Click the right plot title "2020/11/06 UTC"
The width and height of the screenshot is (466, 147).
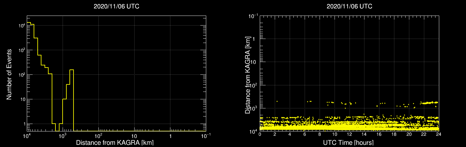point(349,7)
